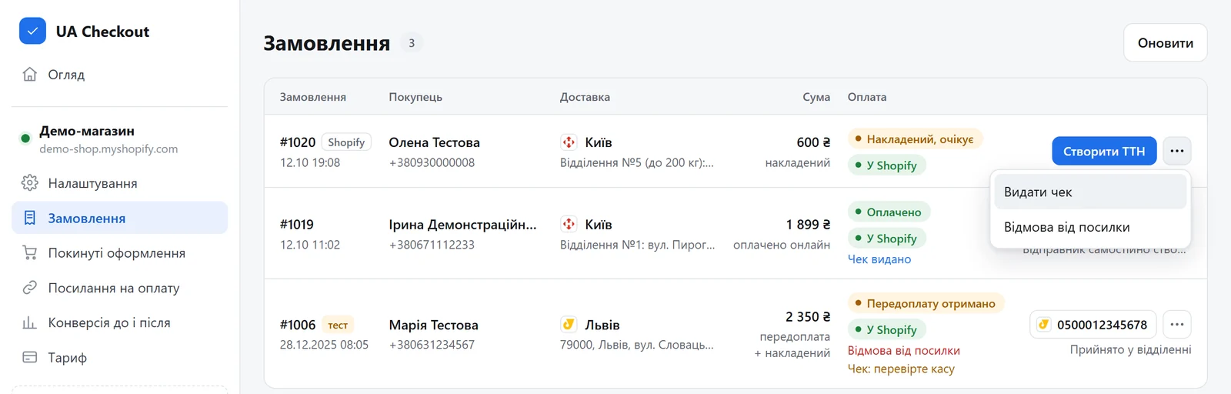Click the Замовлення receipt icon in sidebar

click(x=30, y=218)
